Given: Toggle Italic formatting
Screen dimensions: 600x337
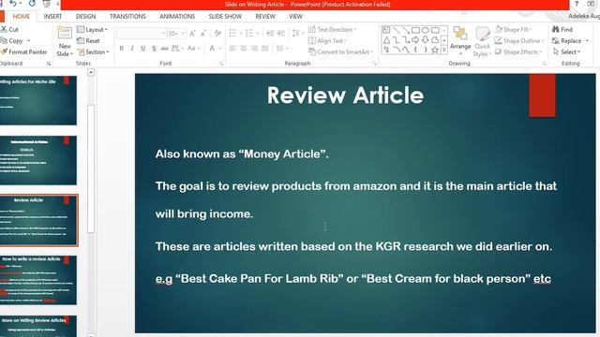Looking at the screenshot, I should pyautogui.click(x=132, y=48).
